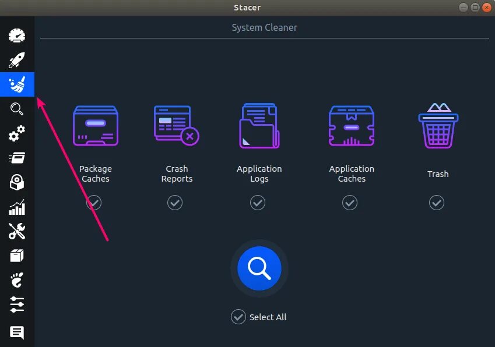Viewport: 495px width, 347px height.
Task: Toggle the Package Caches checkbox
Action: click(94, 203)
